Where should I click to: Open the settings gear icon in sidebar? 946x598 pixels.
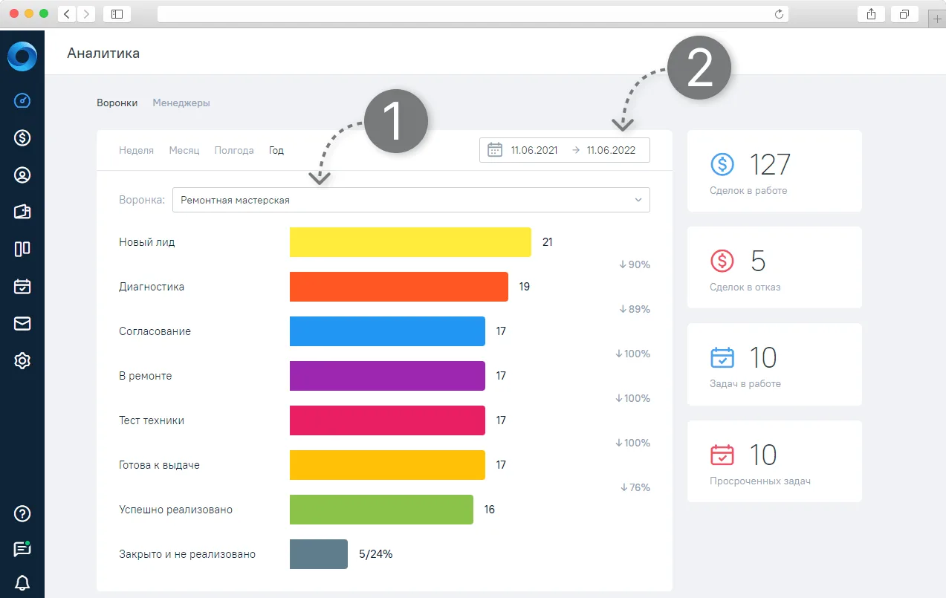(22, 361)
